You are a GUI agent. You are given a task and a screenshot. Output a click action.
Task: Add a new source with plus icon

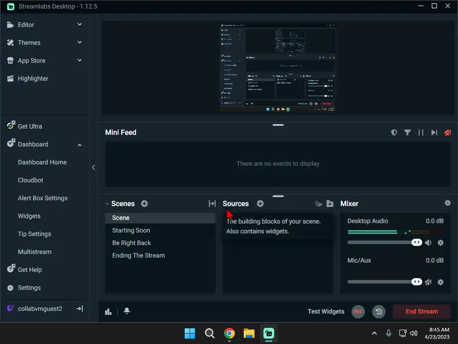260,204
